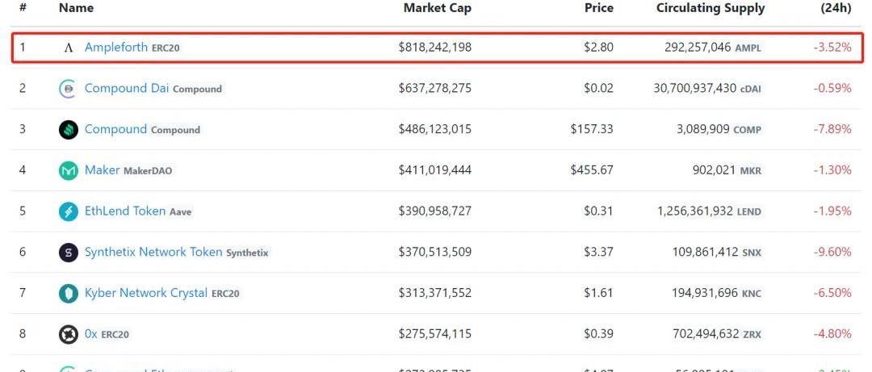The height and width of the screenshot is (372, 872).
Task: Click the Maker coin icon
Action: pos(69,170)
